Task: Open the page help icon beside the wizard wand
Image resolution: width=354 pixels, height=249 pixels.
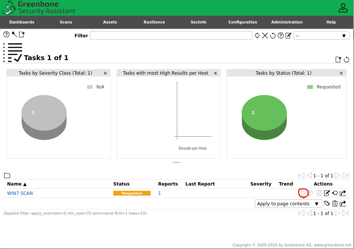Action: tap(6, 34)
